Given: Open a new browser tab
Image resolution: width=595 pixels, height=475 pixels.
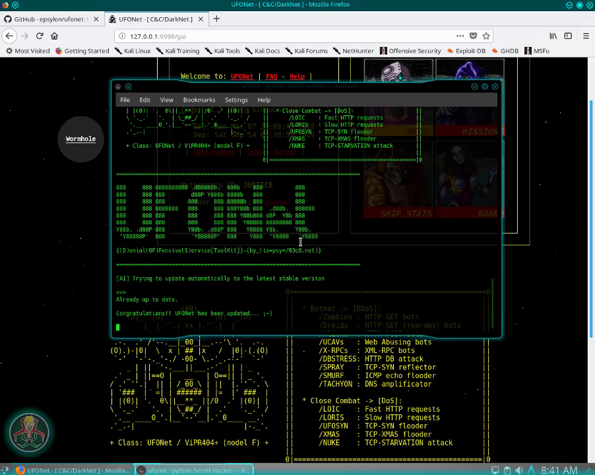Looking at the screenshot, I should [216, 19].
